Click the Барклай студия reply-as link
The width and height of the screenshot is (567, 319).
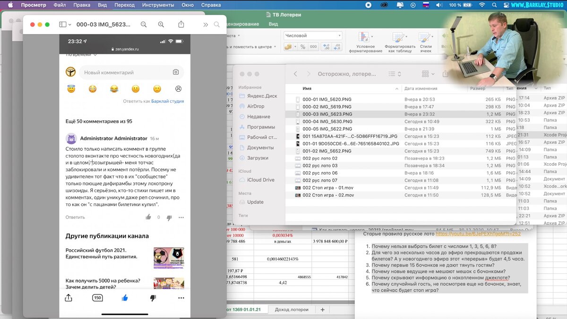point(167,101)
